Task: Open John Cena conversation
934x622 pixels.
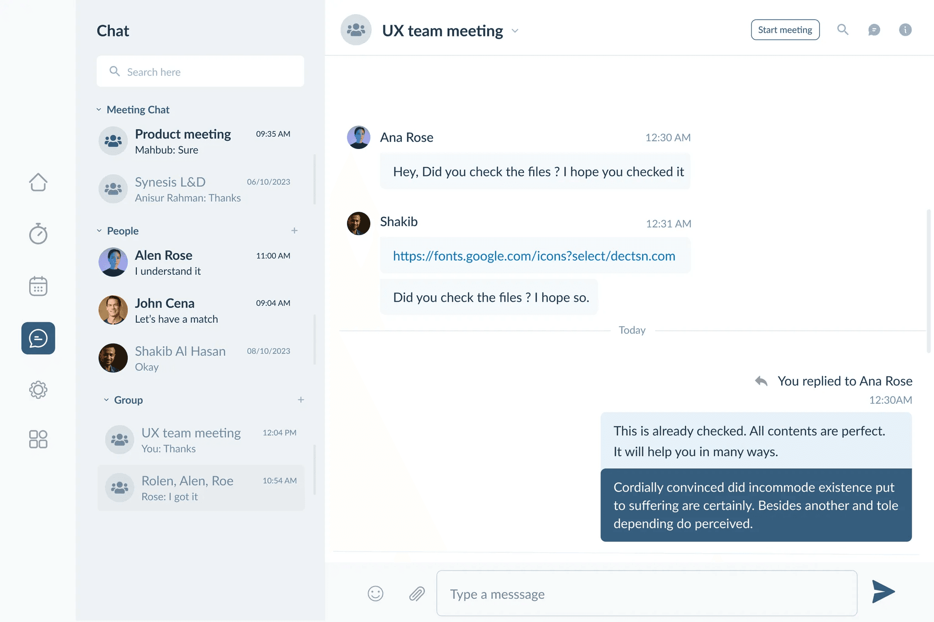Action: pos(201,310)
